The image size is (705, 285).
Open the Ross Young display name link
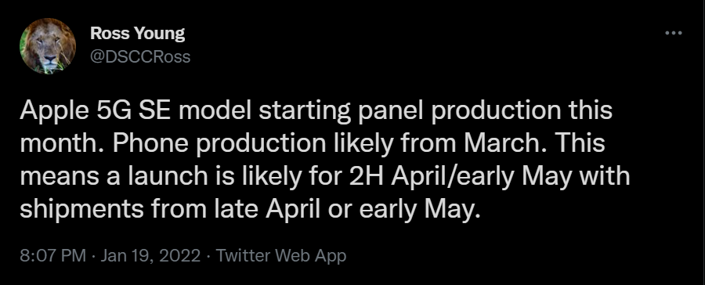tap(138, 33)
